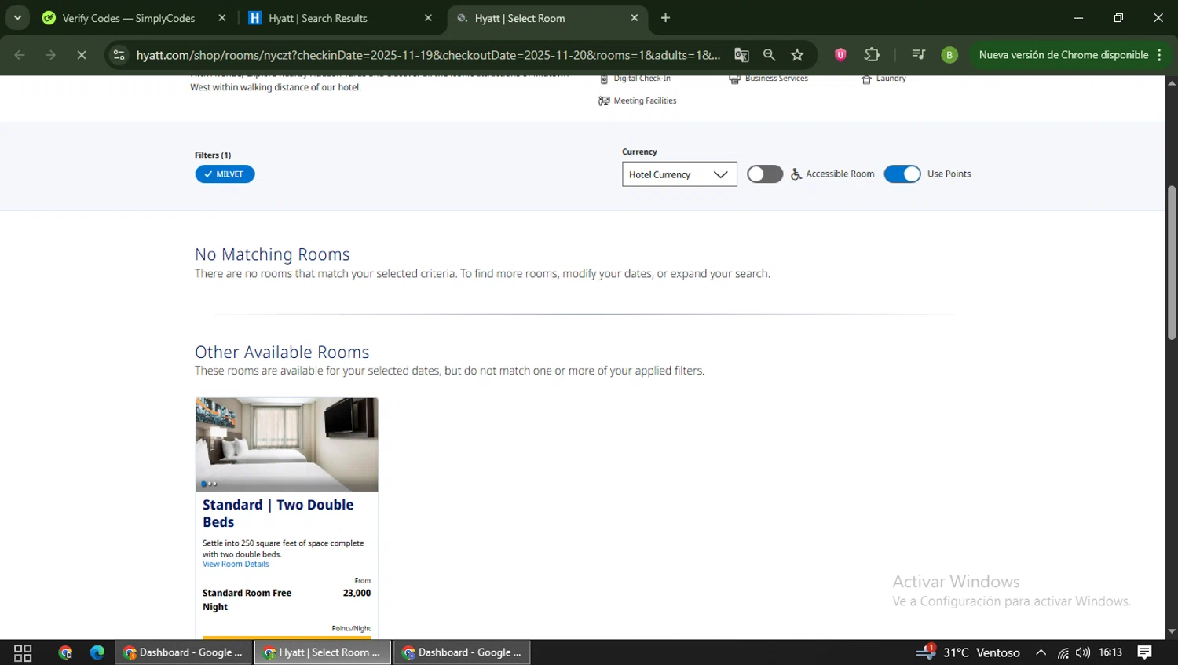The height and width of the screenshot is (665, 1178).
Task: Click the wheelchair Accessible Room icon
Action: (x=796, y=174)
